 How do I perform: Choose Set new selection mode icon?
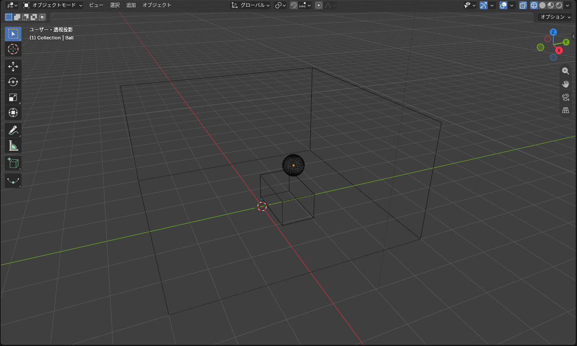[x=9, y=17]
